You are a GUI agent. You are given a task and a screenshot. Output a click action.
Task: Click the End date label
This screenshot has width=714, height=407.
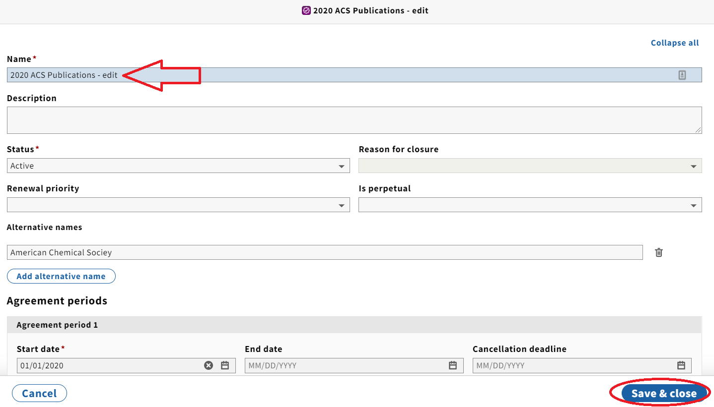(x=264, y=349)
